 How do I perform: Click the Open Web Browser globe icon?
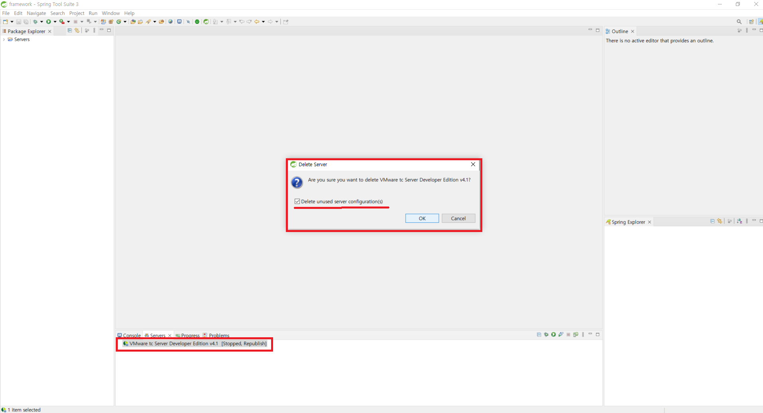pyautogui.click(x=170, y=22)
